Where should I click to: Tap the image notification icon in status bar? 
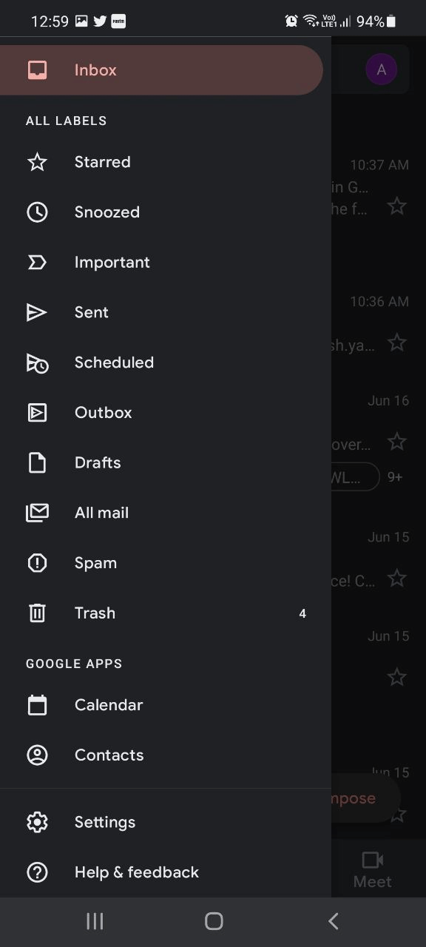81,21
